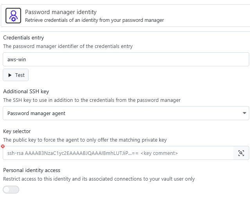Click the Password manager identity heading
This screenshot has height=197, width=250.
[61, 12]
